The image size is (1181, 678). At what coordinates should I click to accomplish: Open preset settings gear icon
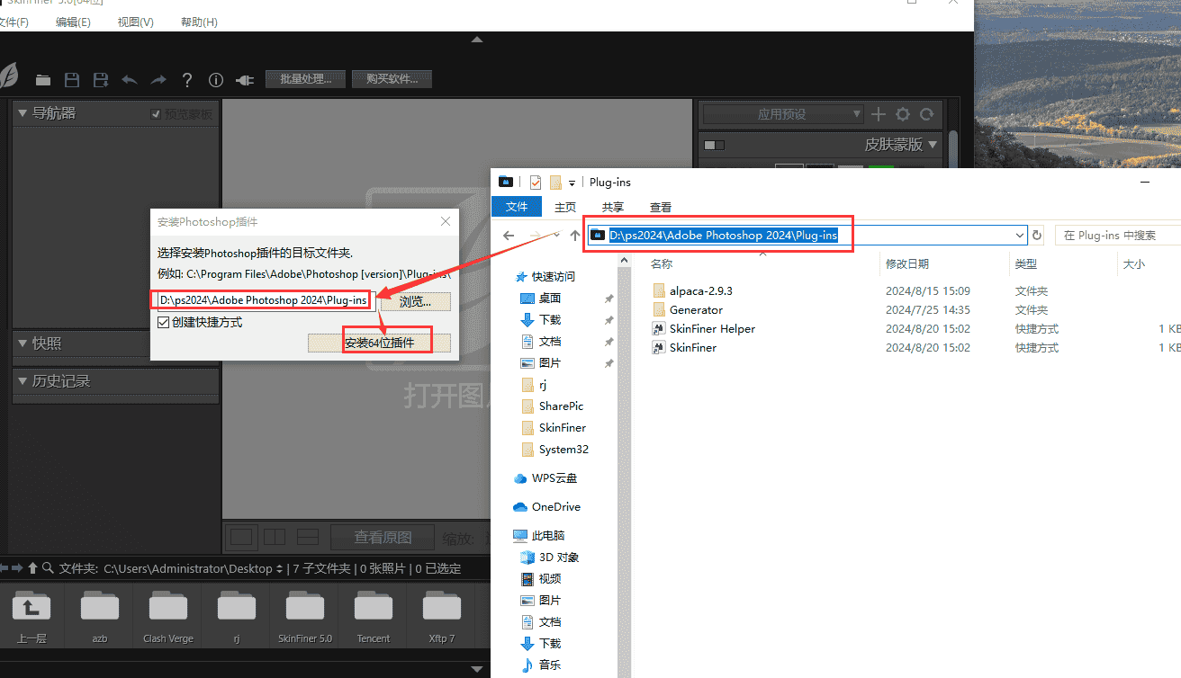[x=903, y=114]
